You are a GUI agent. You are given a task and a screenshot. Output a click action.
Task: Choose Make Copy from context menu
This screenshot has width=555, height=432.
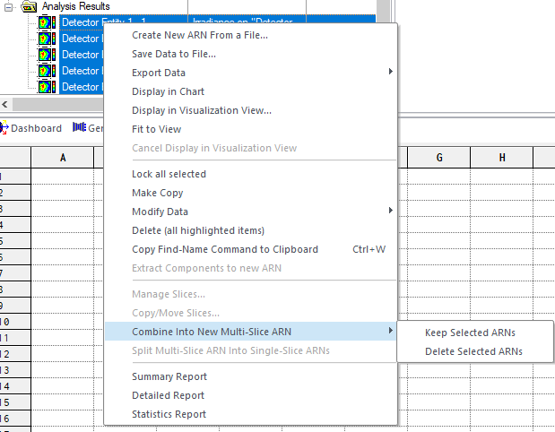157,193
